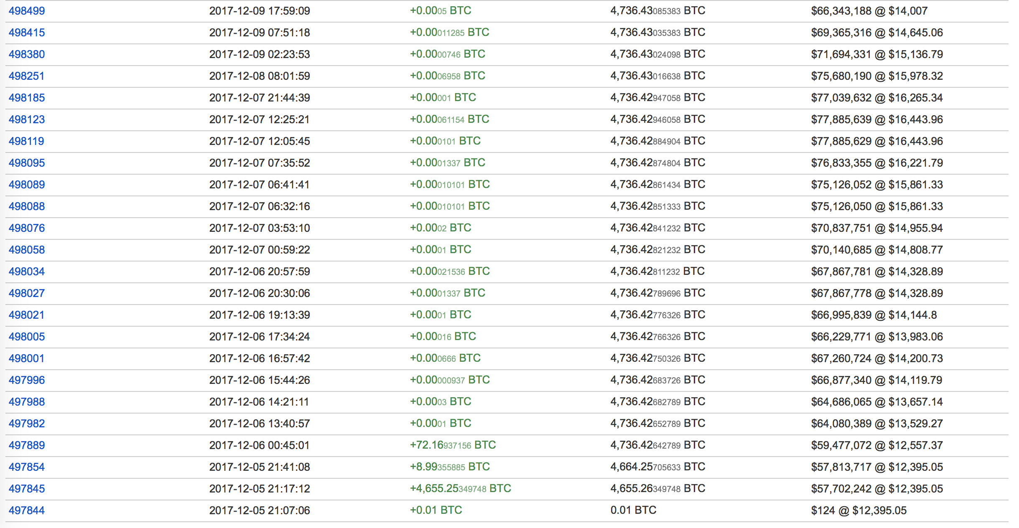Screen dimensions: 1019x528
Task: Select timestamp 2017-12-05 21:17:12
Action: [260, 489]
